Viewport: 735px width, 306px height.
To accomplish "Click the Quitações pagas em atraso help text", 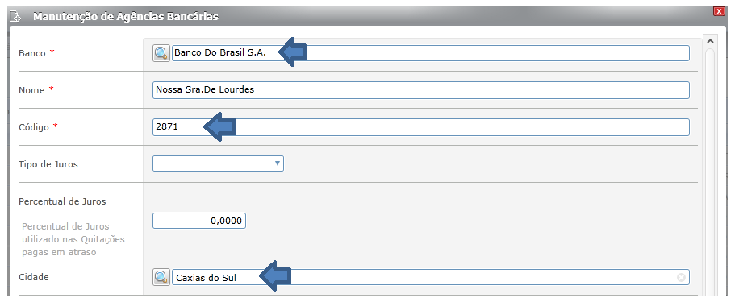I will 73,239.
